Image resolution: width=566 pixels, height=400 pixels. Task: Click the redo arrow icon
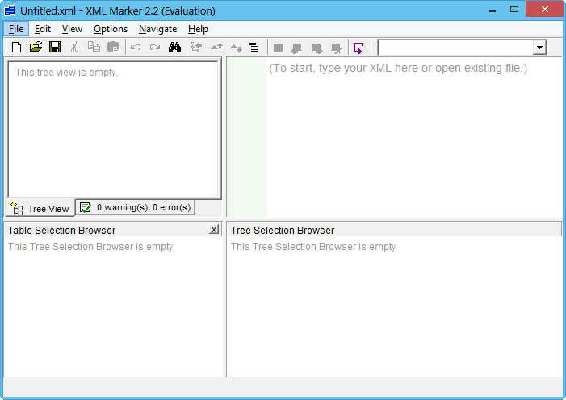point(155,48)
